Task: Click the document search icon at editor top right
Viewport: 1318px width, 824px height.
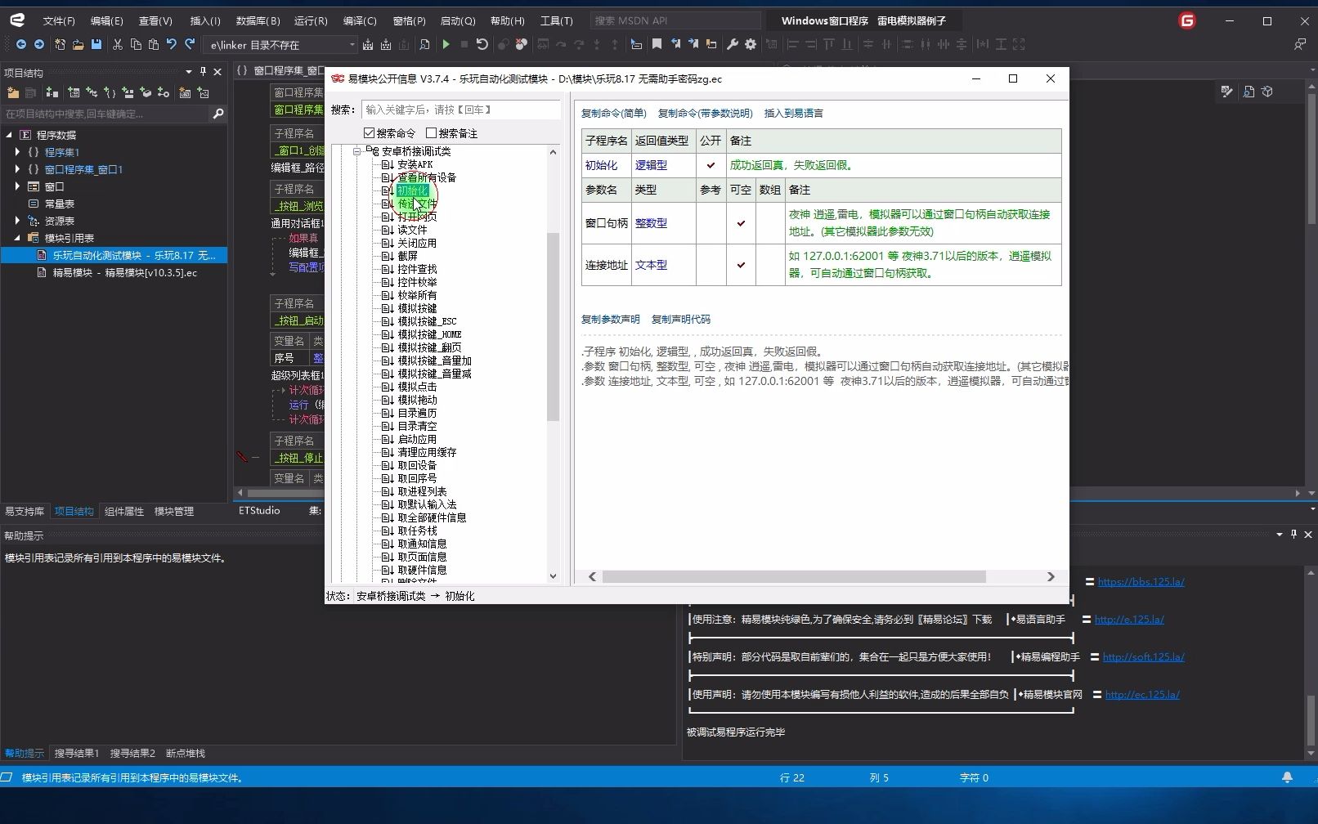Action: coord(1249,92)
